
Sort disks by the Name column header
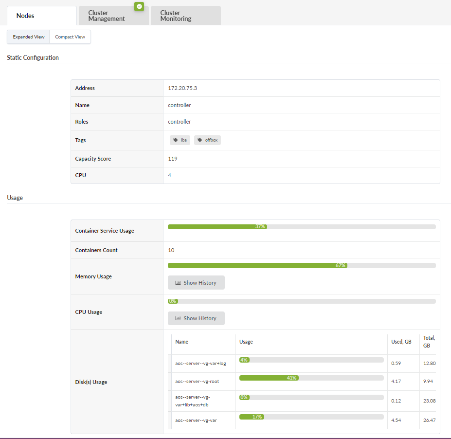182,342
